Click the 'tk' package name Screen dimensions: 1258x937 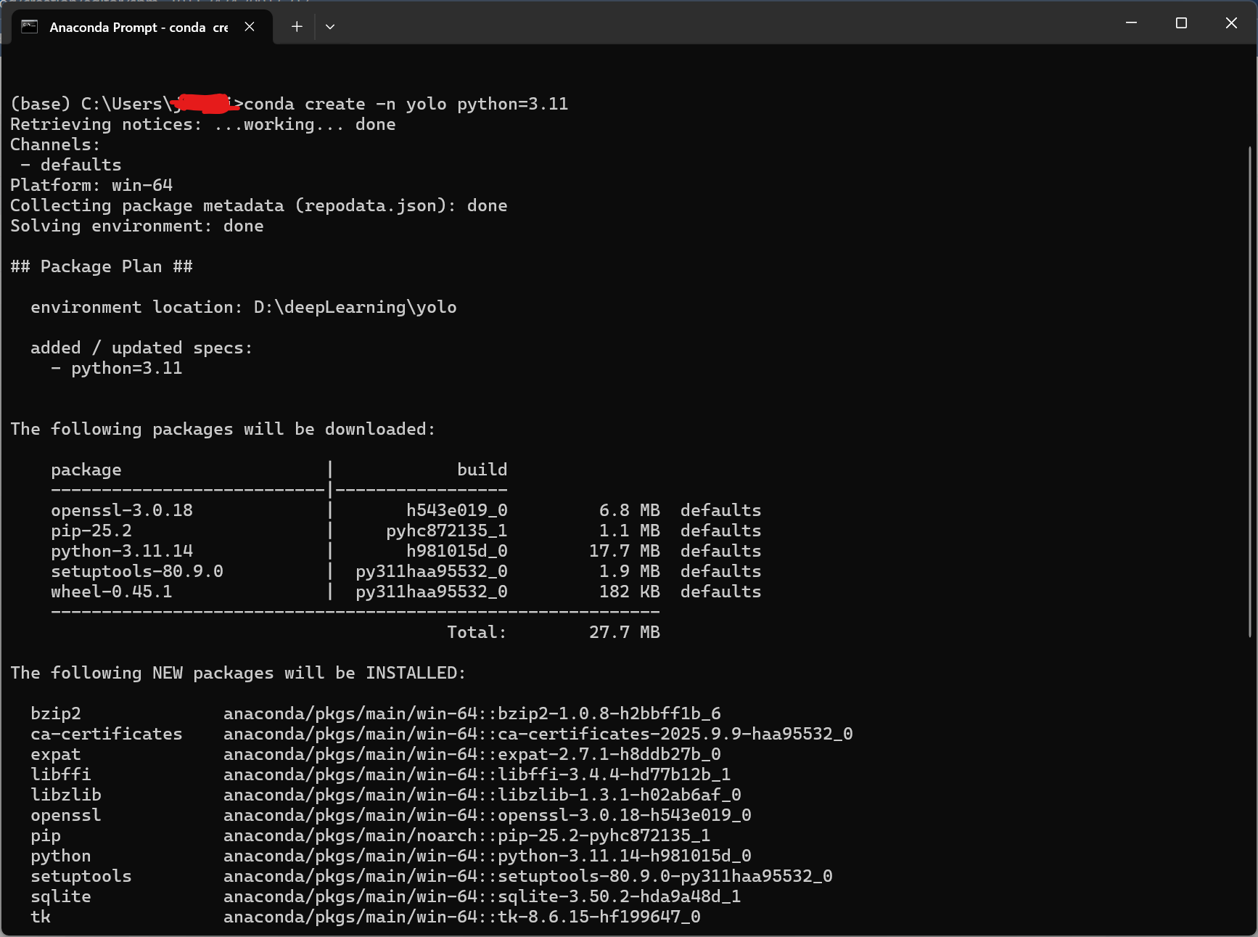[41, 917]
